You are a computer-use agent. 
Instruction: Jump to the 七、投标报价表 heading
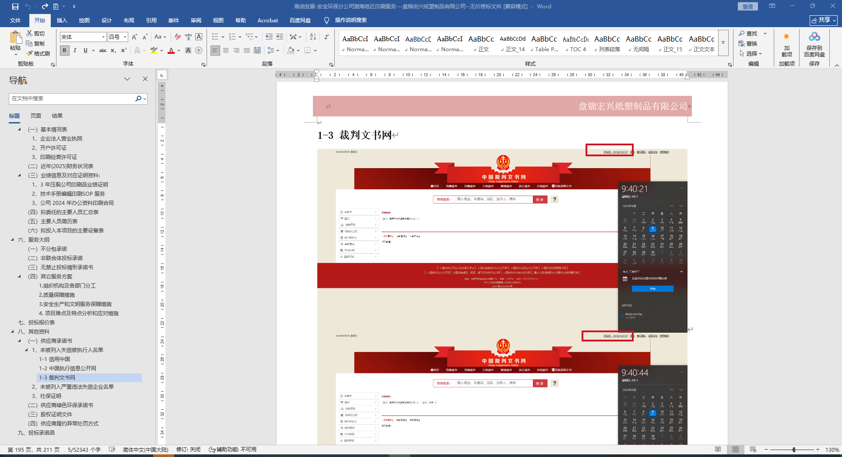point(36,323)
